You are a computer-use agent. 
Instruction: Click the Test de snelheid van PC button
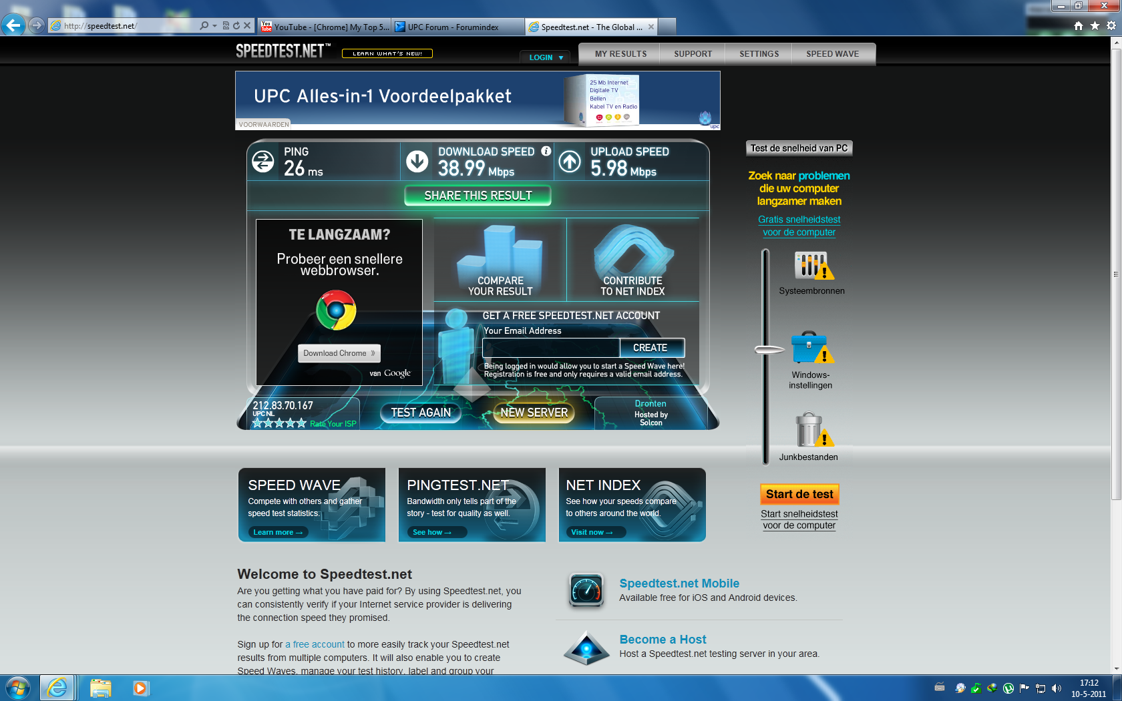pyautogui.click(x=799, y=148)
